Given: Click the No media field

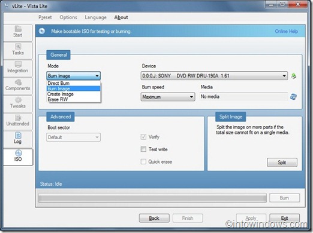Looking at the screenshot, I should pyautogui.click(x=243, y=97).
